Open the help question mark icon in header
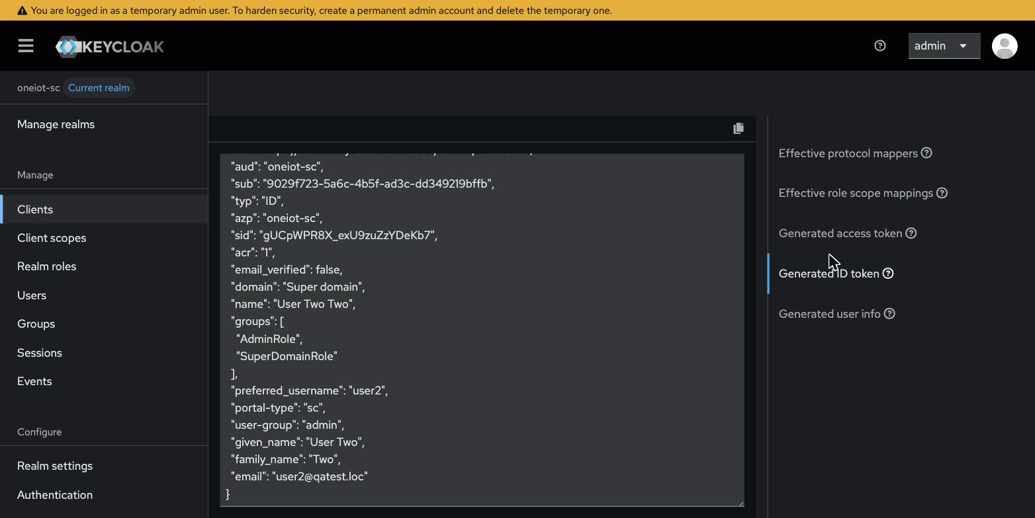This screenshot has width=1035, height=518. point(880,46)
